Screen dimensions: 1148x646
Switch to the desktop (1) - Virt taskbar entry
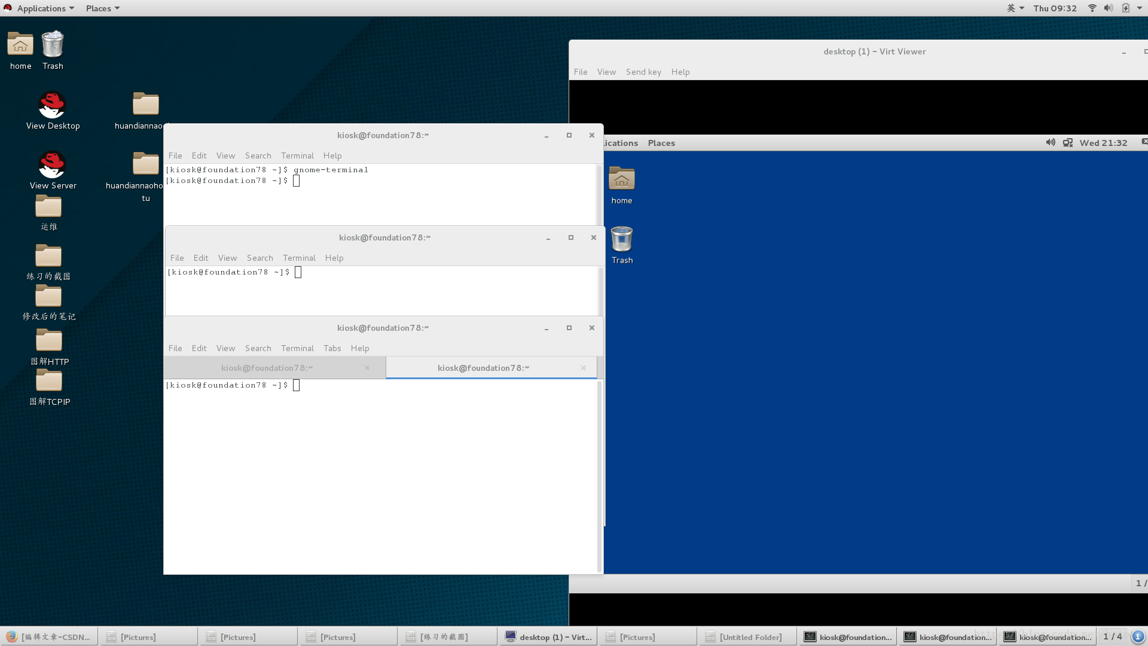point(548,637)
